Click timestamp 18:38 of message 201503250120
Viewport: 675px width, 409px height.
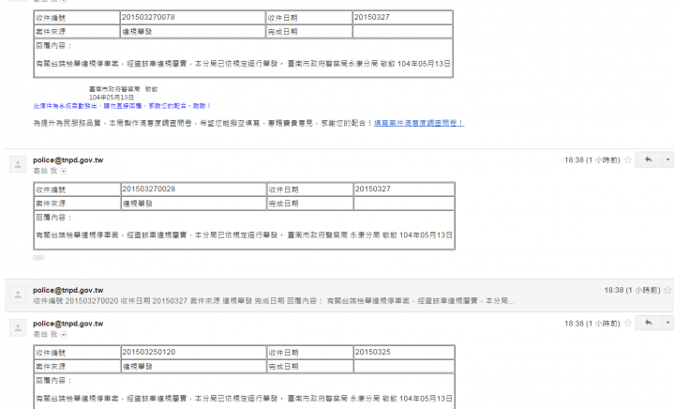592,324
